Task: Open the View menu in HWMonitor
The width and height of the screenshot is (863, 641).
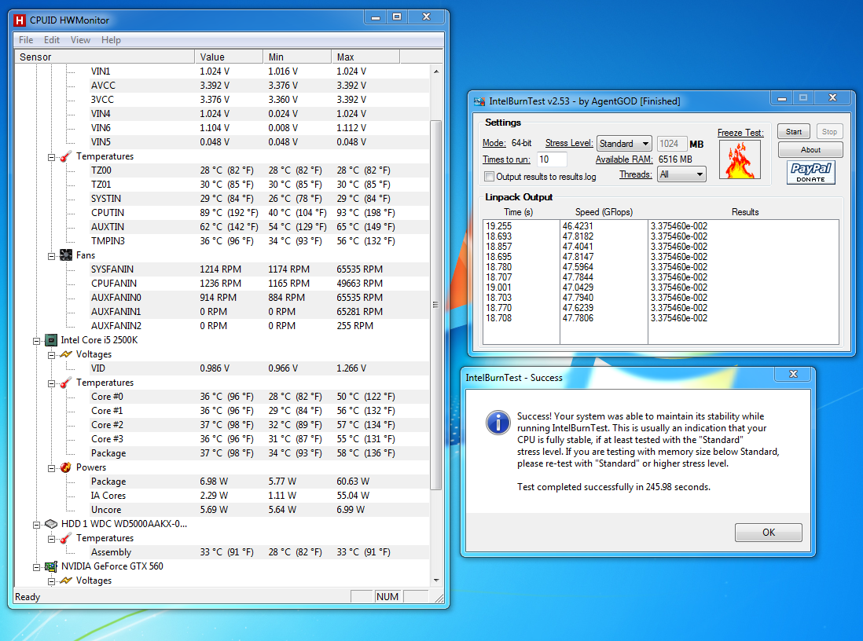Action: click(80, 40)
